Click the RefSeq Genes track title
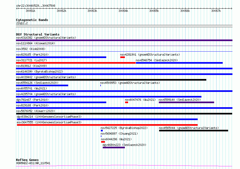This screenshot has height=169, width=240. coord(27,160)
